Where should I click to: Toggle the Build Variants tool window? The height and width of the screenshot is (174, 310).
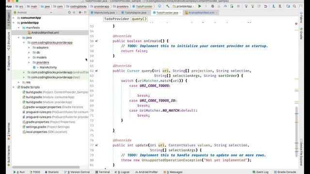(9, 156)
